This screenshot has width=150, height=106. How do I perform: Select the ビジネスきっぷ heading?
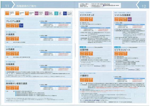coord(87,15)
